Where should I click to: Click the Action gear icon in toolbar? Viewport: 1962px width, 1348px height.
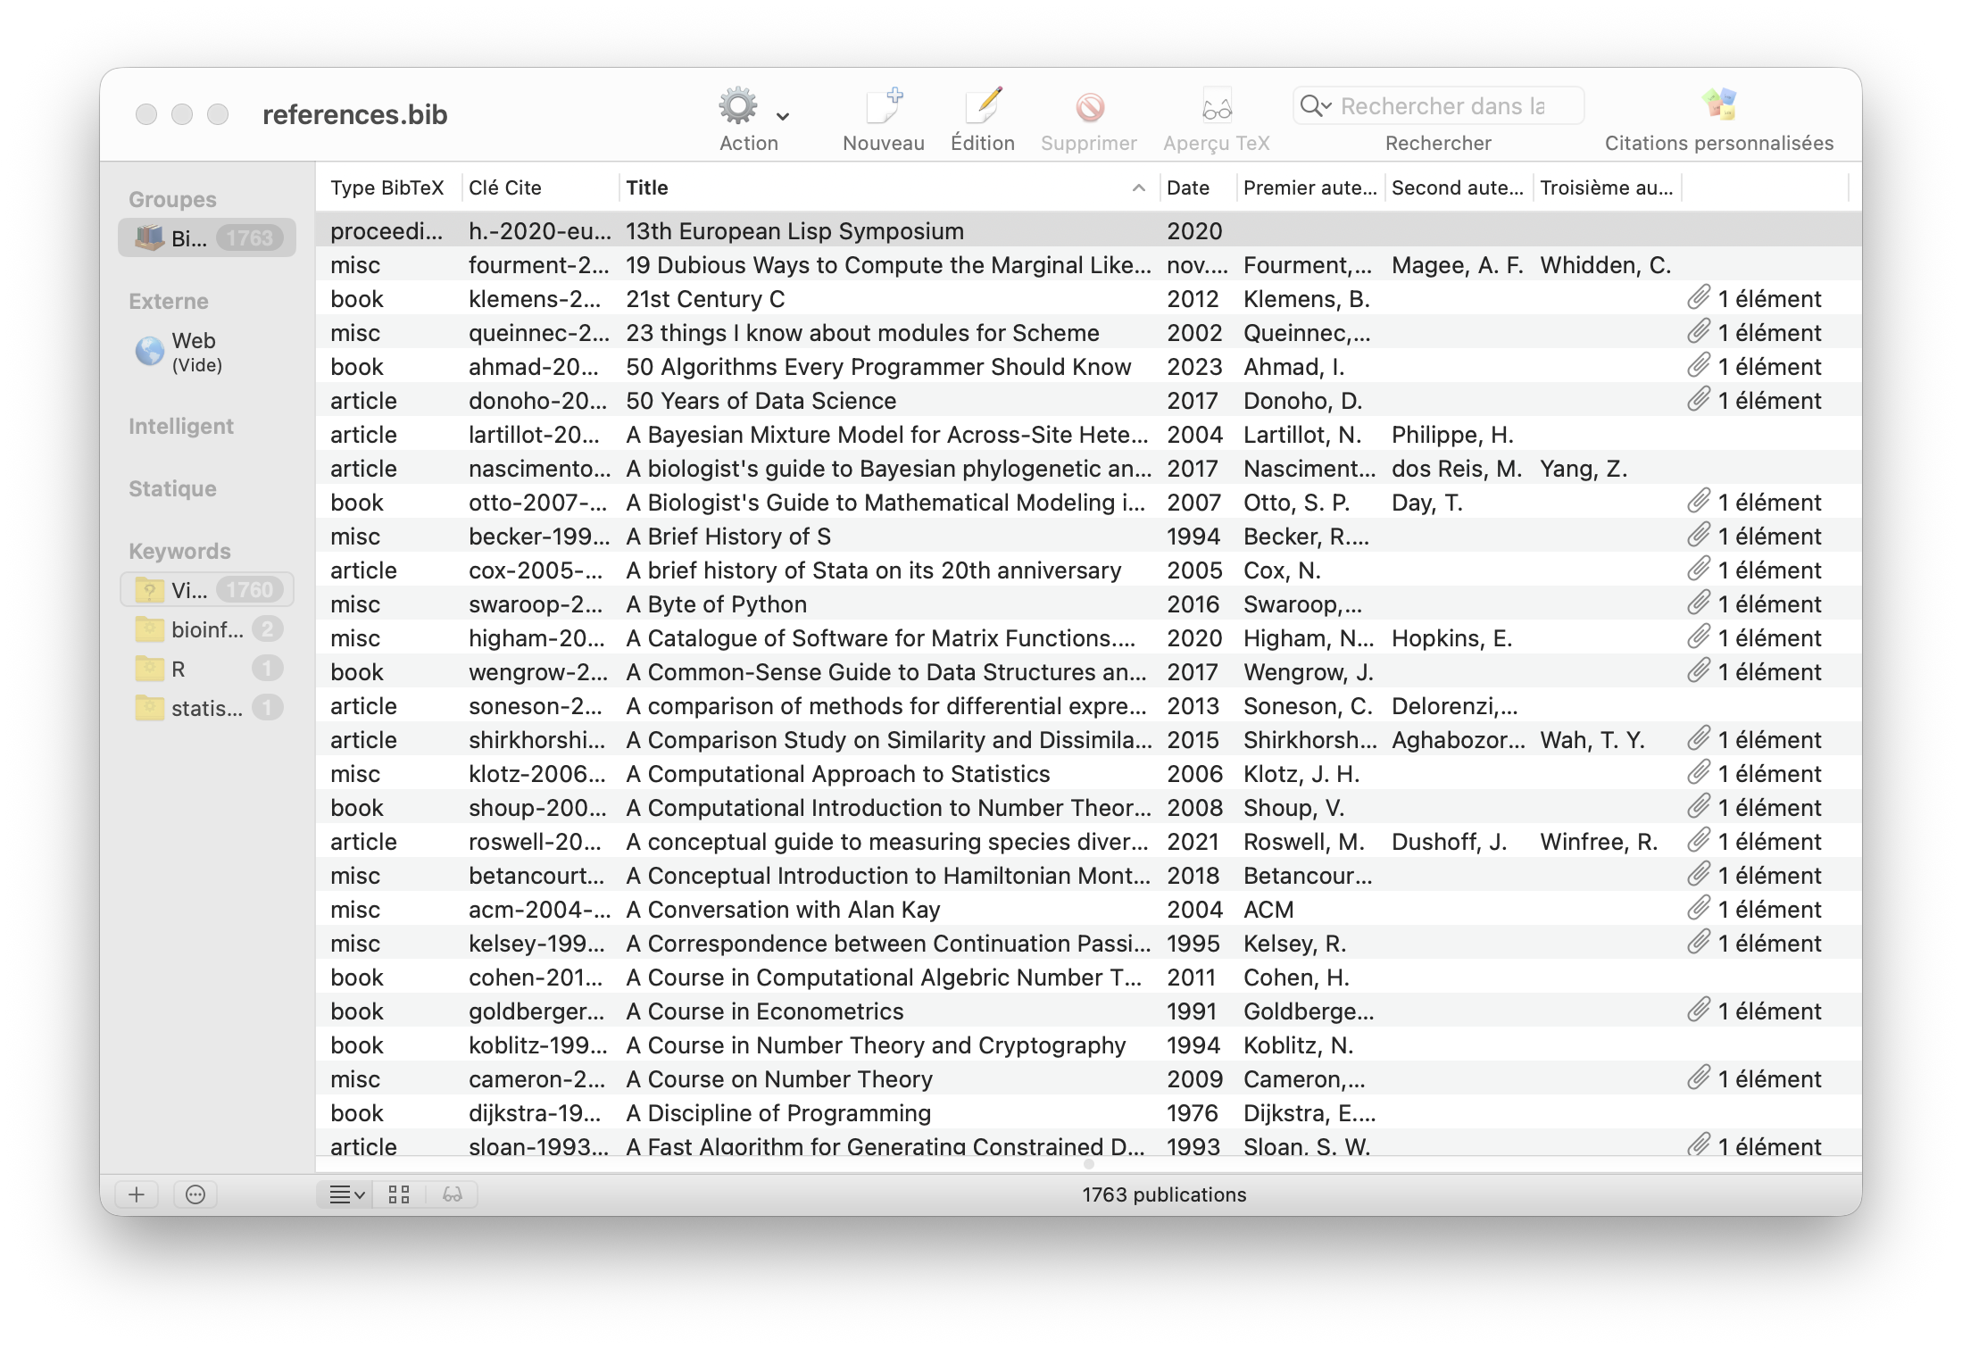[x=738, y=106]
